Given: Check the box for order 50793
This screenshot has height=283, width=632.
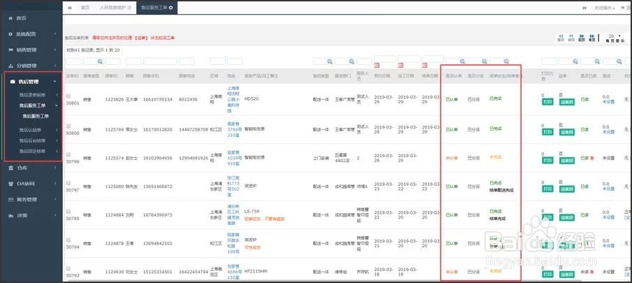Looking at the screenshot, I should (69, 268).
